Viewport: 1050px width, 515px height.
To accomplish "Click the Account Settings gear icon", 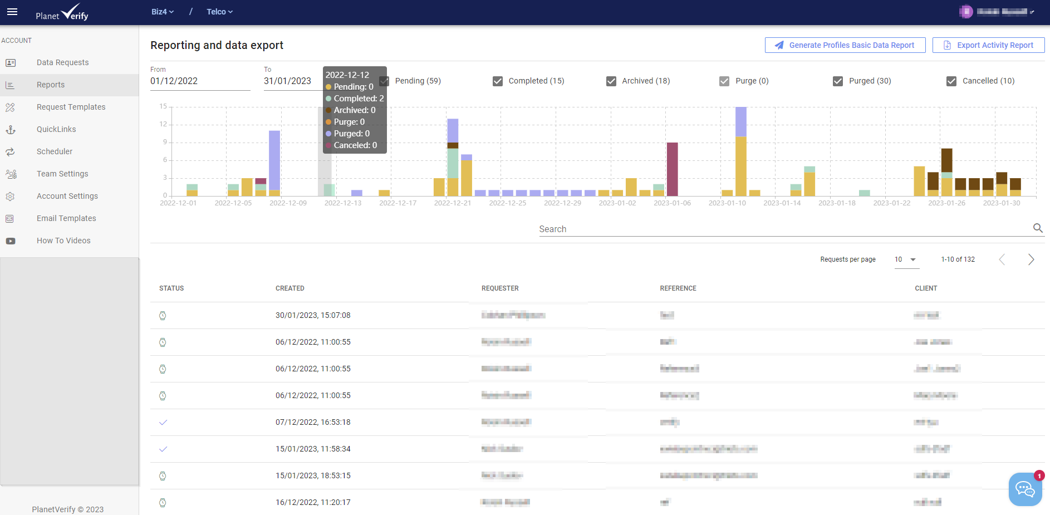I will point(10,197).
